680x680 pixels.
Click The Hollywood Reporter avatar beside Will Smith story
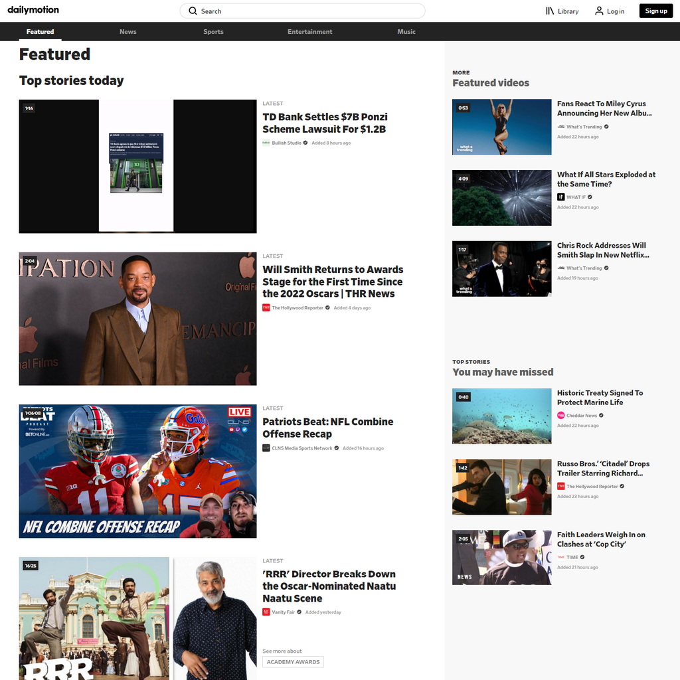pyautogui.click(x=266, y=307)
